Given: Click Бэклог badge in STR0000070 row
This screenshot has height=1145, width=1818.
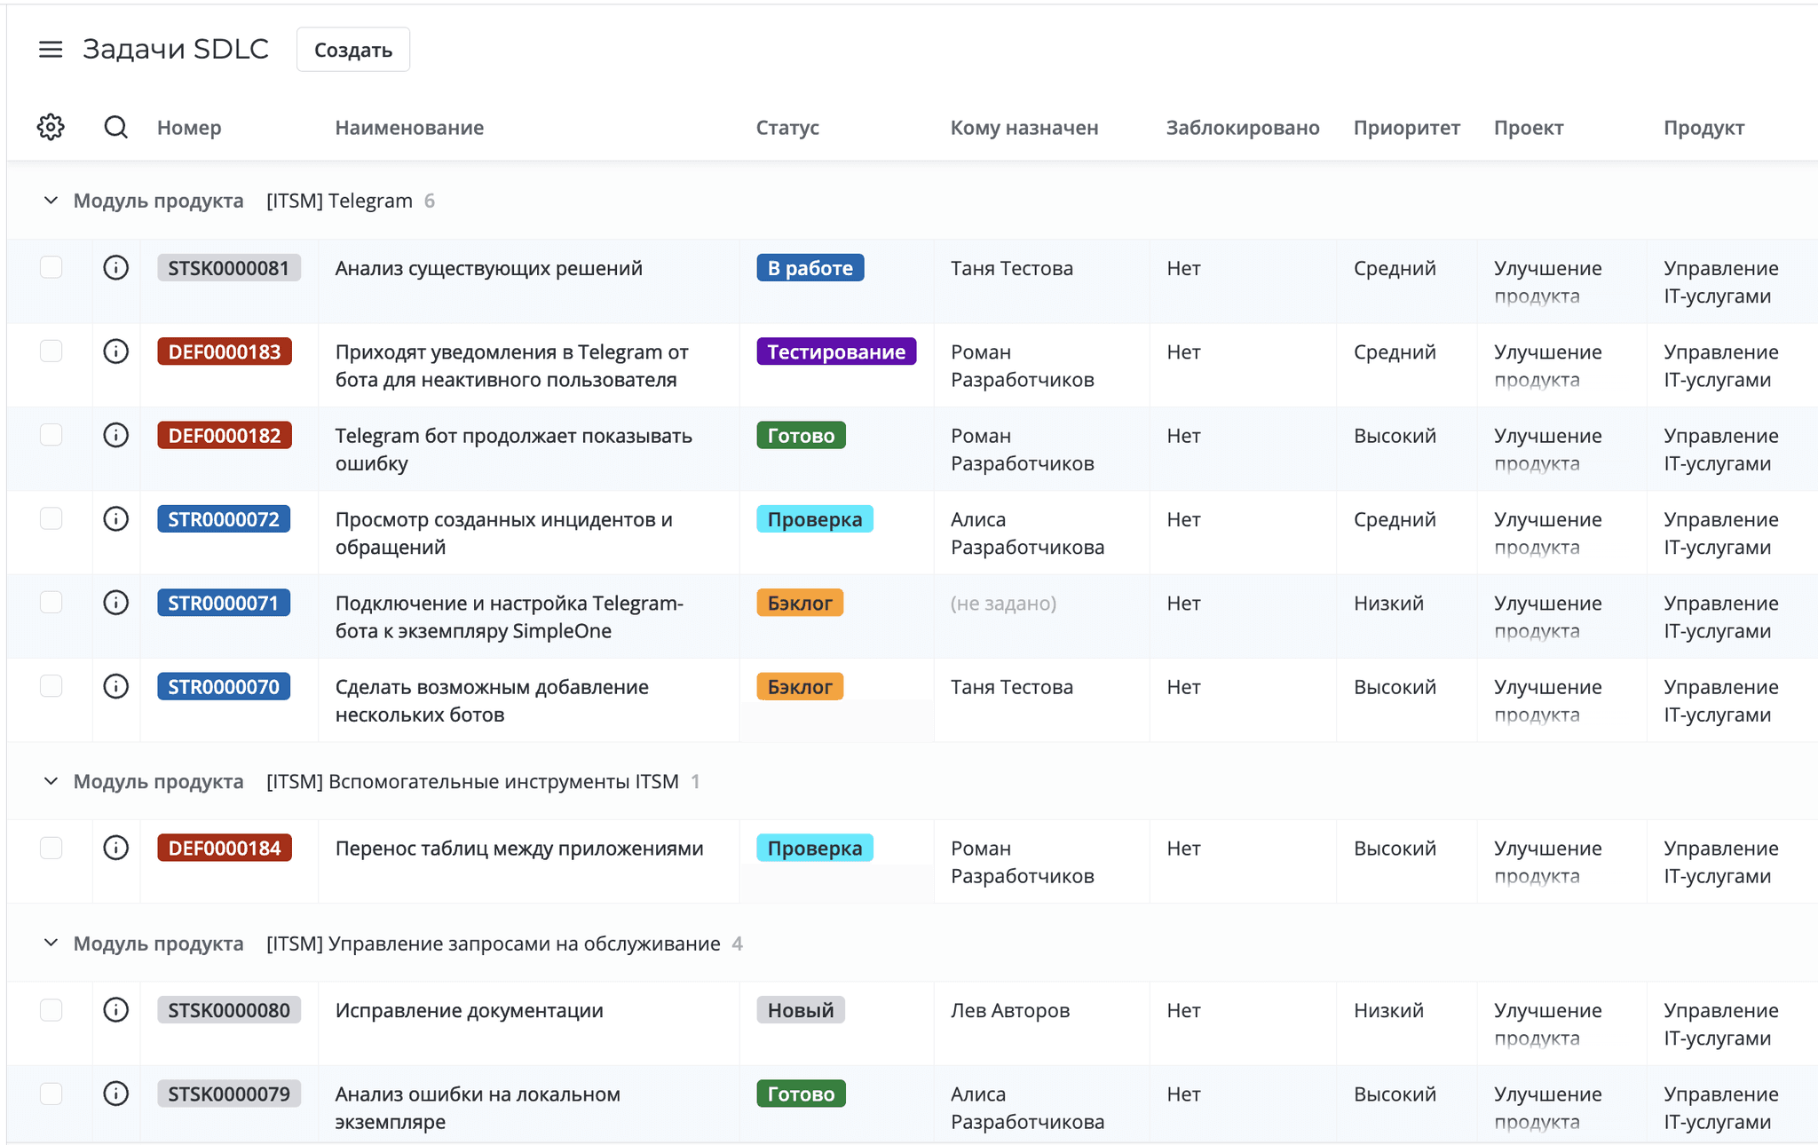Looking at the screenshot, I should 800,686.
